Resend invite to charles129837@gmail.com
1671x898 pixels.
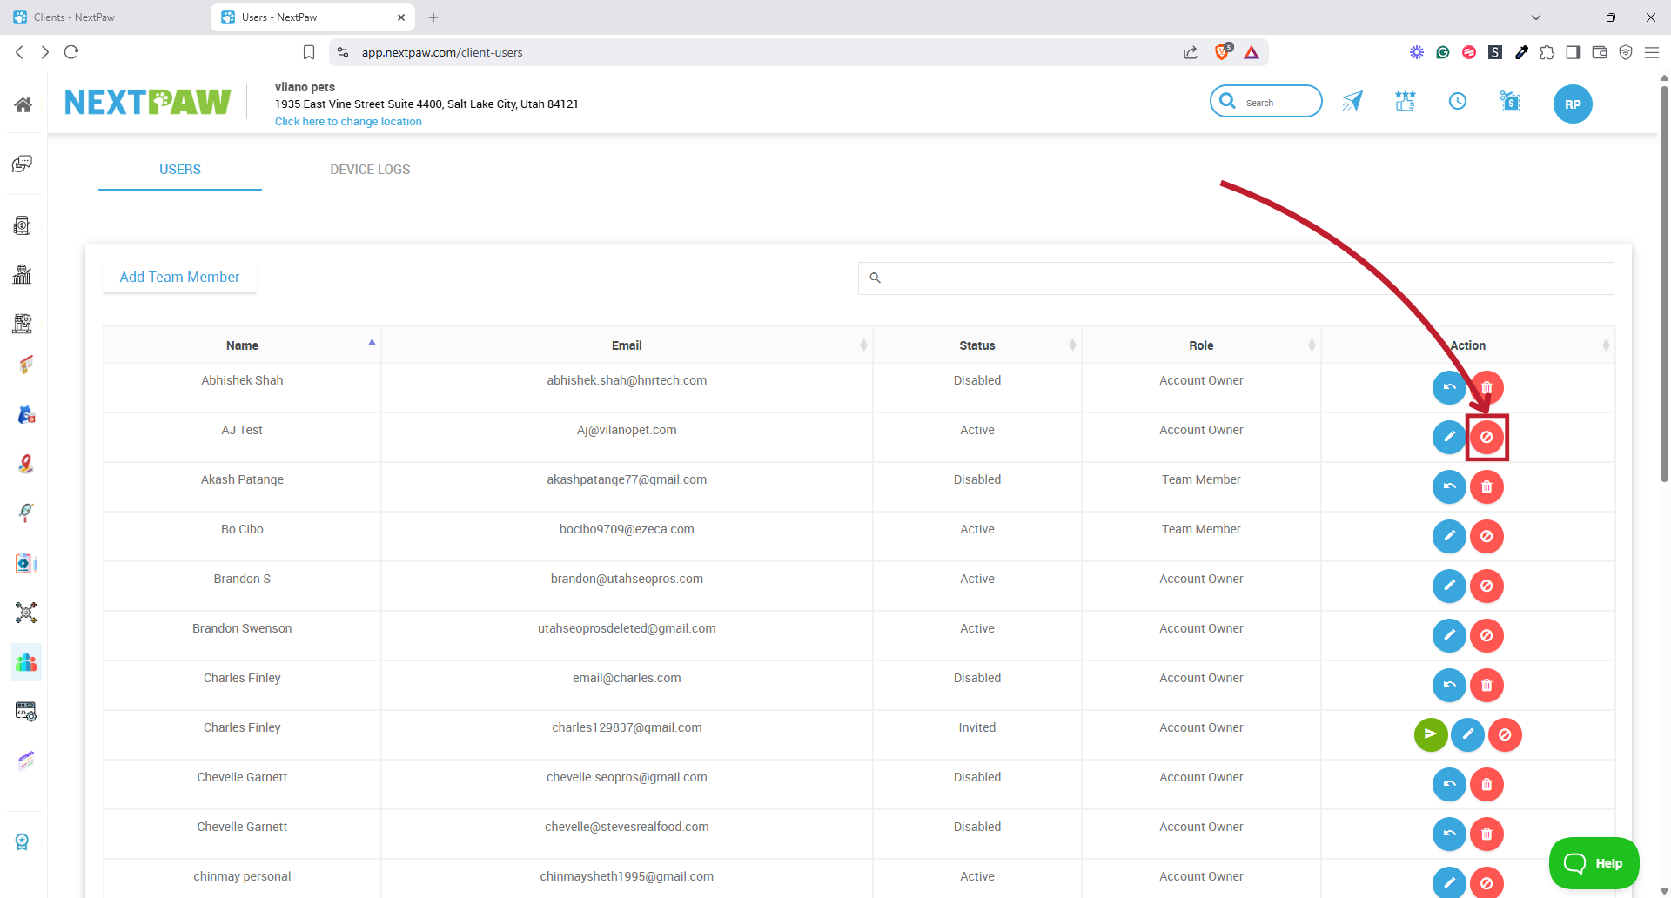1431,734
